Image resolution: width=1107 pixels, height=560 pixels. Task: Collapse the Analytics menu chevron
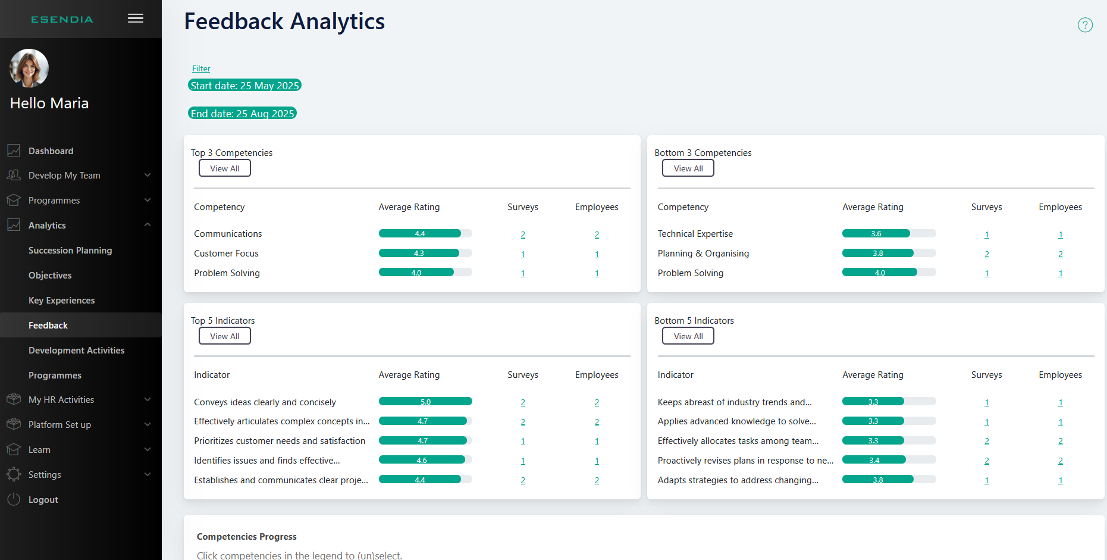148,225
